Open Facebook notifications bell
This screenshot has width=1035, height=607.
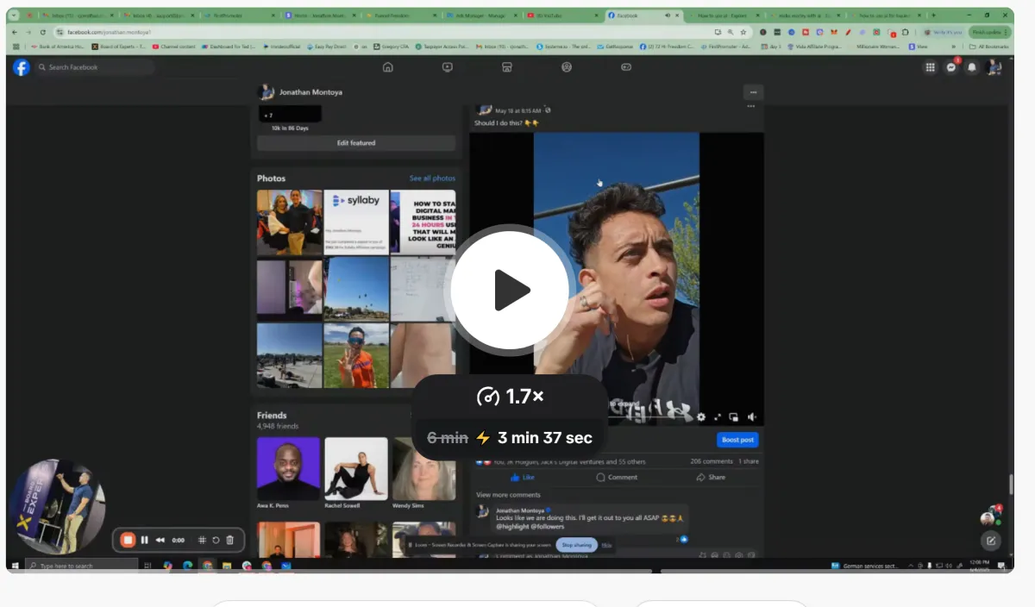(x=972, y=67)
